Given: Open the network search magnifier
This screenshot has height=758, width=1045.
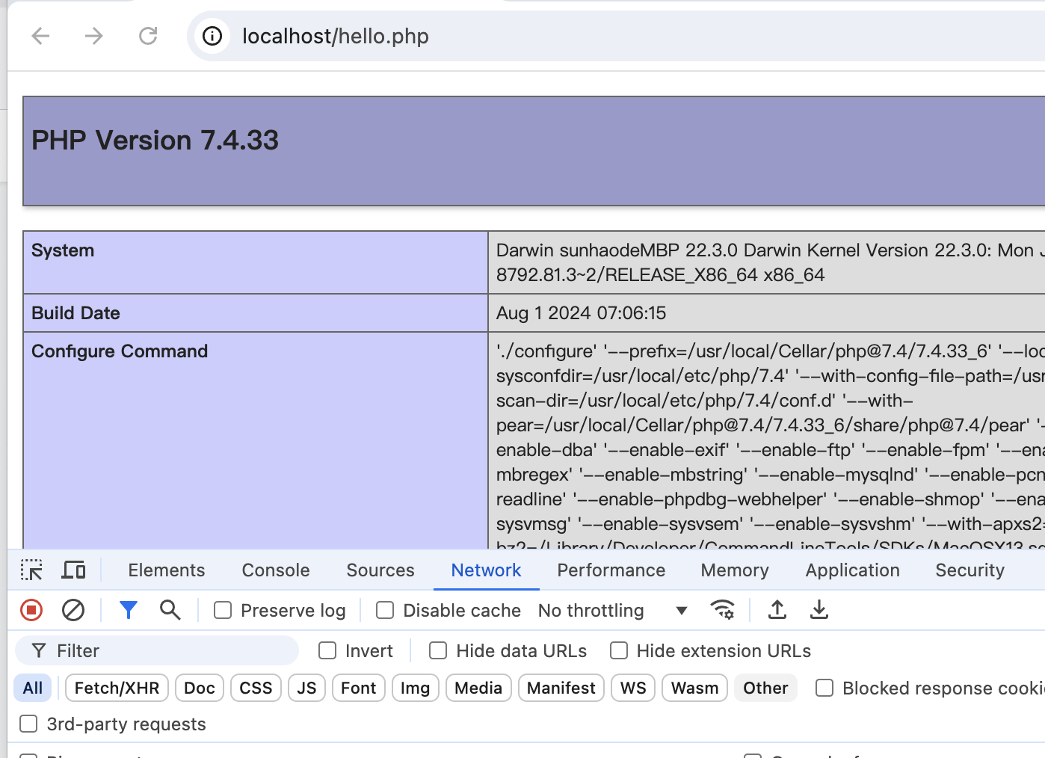Looking at the screenshot, I should click(x=170, y=611).
